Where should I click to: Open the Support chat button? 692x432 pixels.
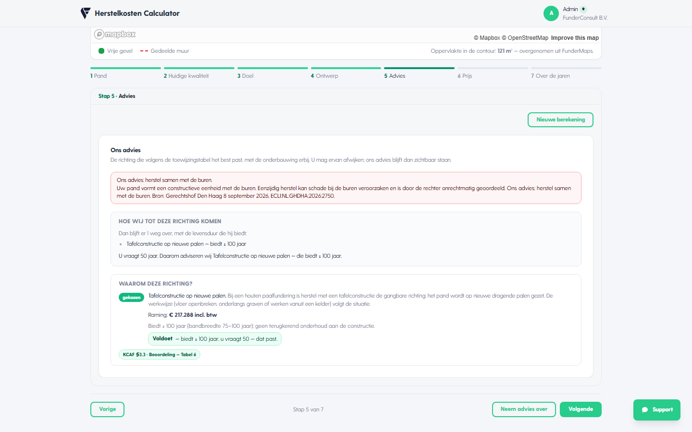[657, 410]
